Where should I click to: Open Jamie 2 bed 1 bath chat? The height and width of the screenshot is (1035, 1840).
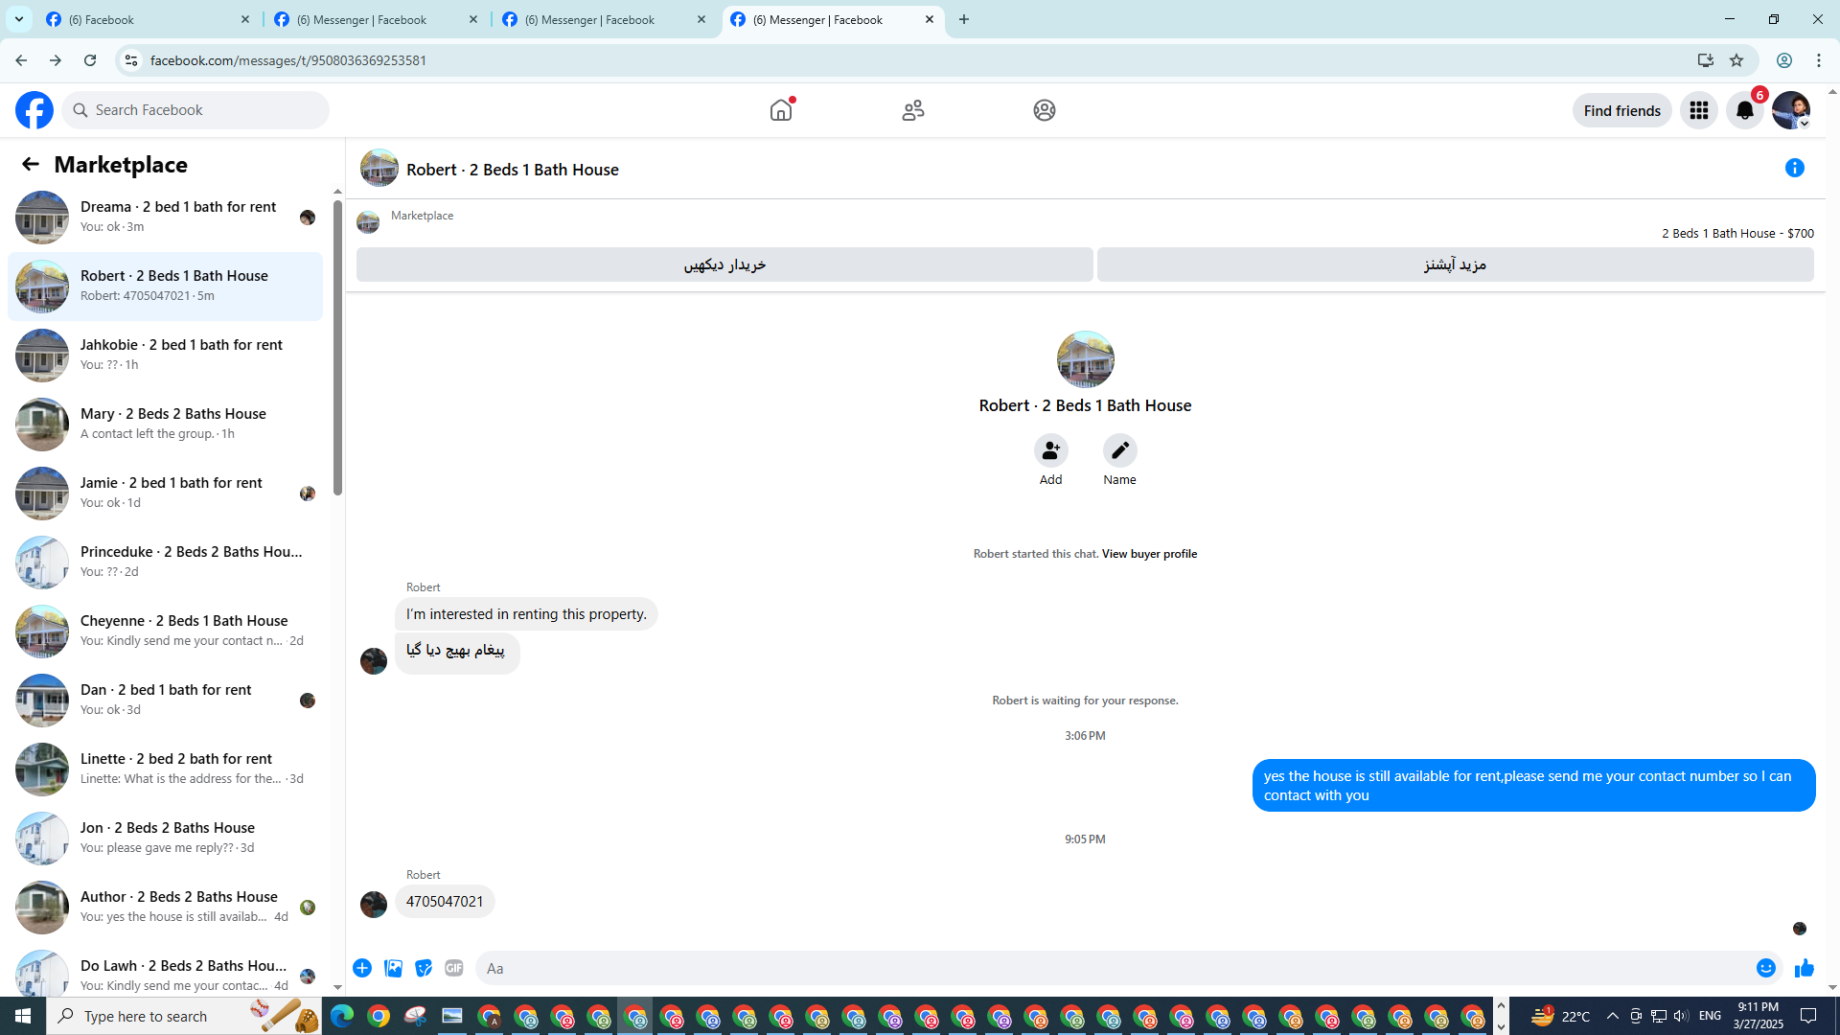(x=166, y=494)
